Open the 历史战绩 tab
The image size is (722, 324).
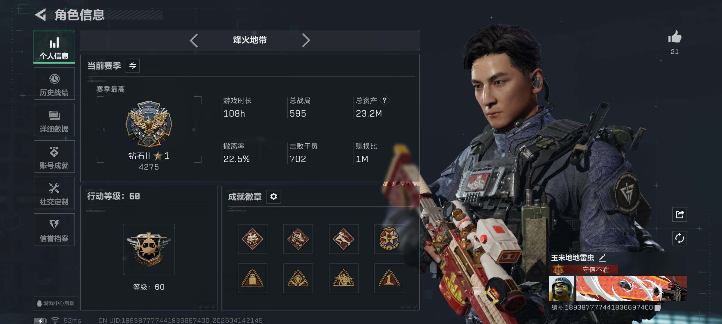point(54,83)
